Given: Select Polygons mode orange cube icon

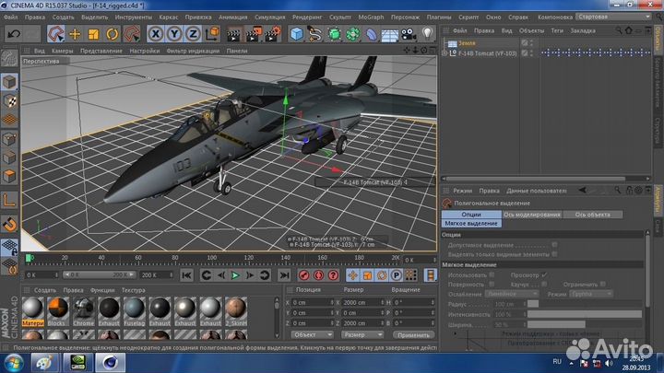Looking at the screenshot, I should tap(9, 176).
